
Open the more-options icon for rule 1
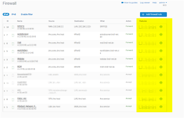pyautogui.click(x=161, y=107)
